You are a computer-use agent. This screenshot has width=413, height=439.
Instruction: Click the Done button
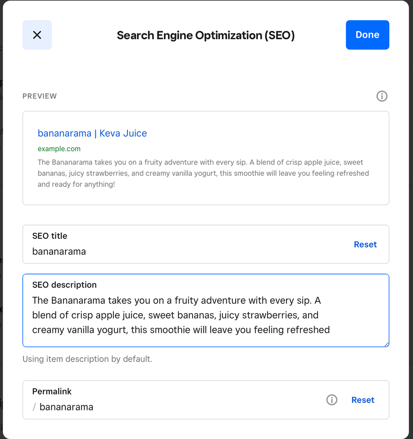coord(367,35)
